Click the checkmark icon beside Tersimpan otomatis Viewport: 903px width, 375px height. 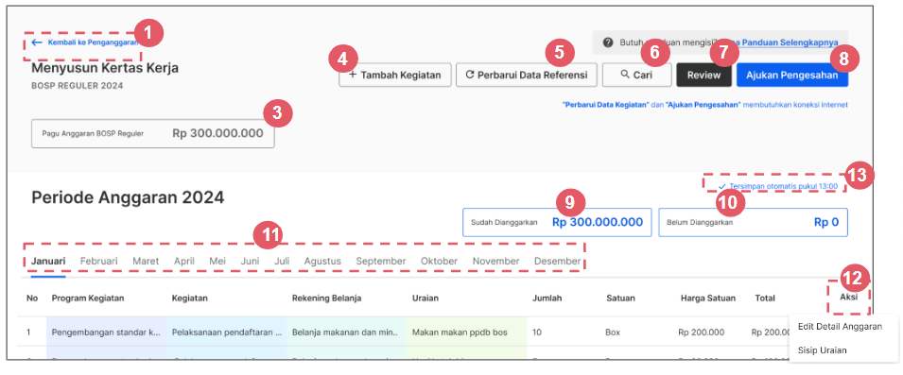(721, 186)
